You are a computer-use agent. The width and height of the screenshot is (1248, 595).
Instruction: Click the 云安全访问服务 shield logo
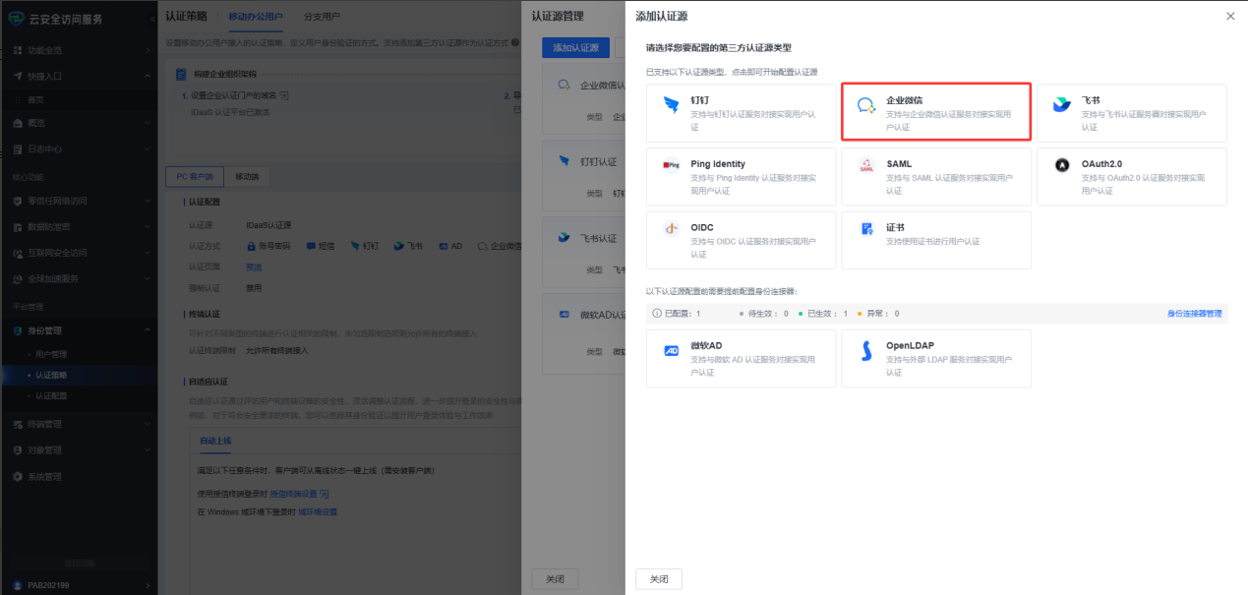click(x=16, y=19)
